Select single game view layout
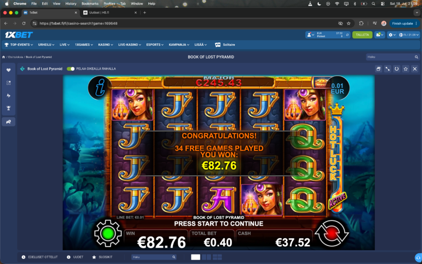Screen dimensions: 422x264 tap(196, 257)
